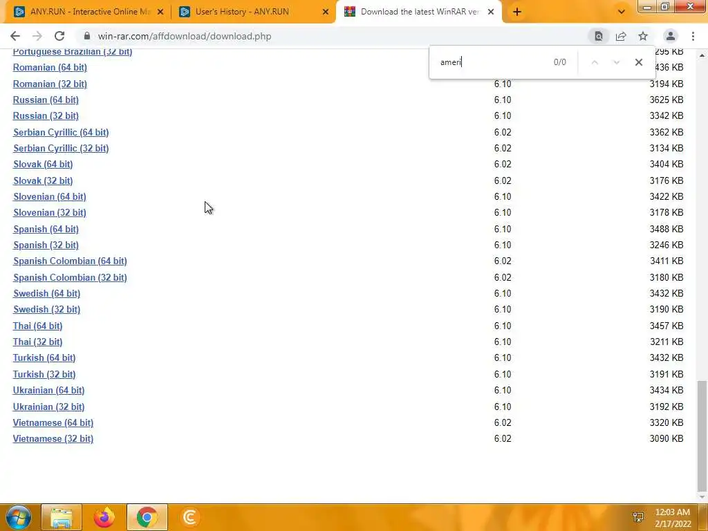This screenshot has height=531, width=708.
Task: Download Slovak (64 bit)
Action: point(43,165)
